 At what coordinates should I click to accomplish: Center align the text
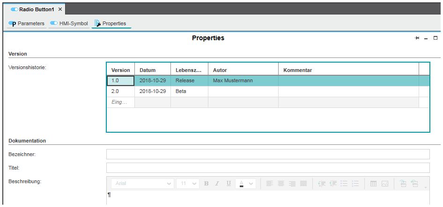pos(281,184)
